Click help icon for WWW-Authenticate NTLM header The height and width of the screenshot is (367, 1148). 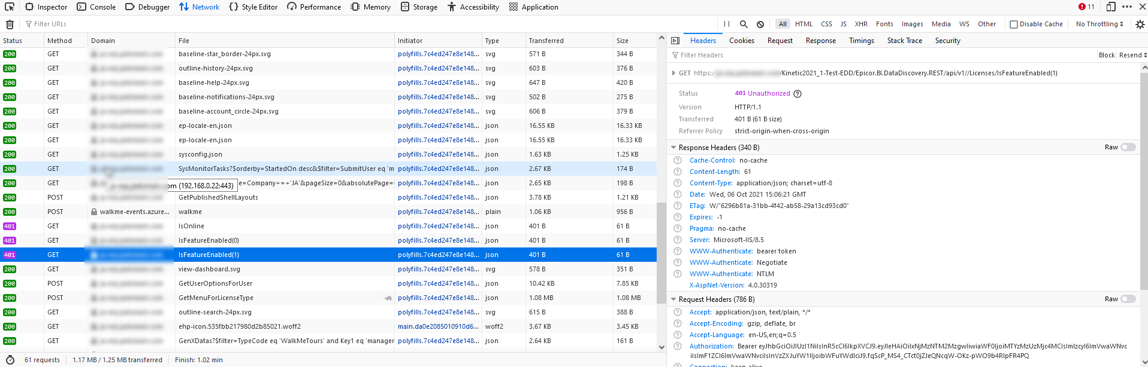click(678, 274)
